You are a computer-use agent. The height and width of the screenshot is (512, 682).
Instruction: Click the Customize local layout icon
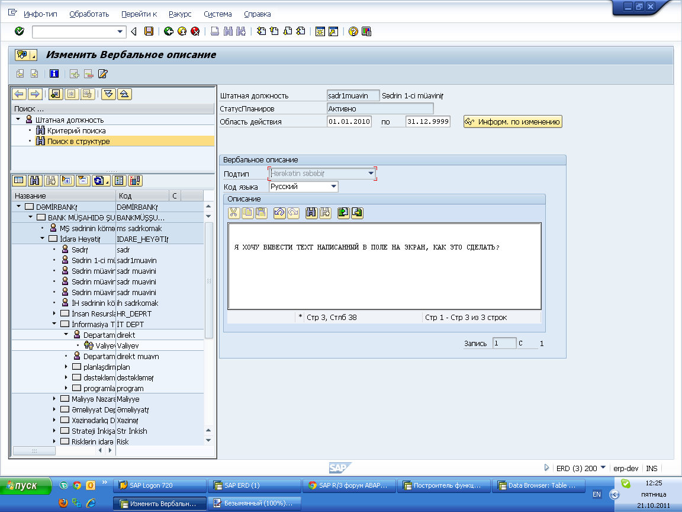(x=366, y=31)
